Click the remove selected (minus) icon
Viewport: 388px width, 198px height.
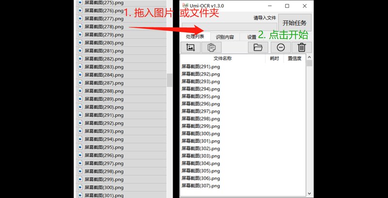tap(280, 47)
